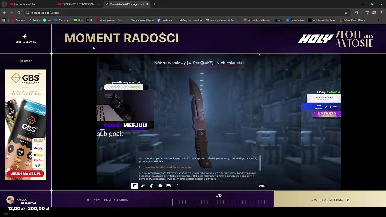Switch to the TRICKSHOTY Z DZINOLDEMI tab
The height and width of the screenshot is (217, 386).
(78, 4)
